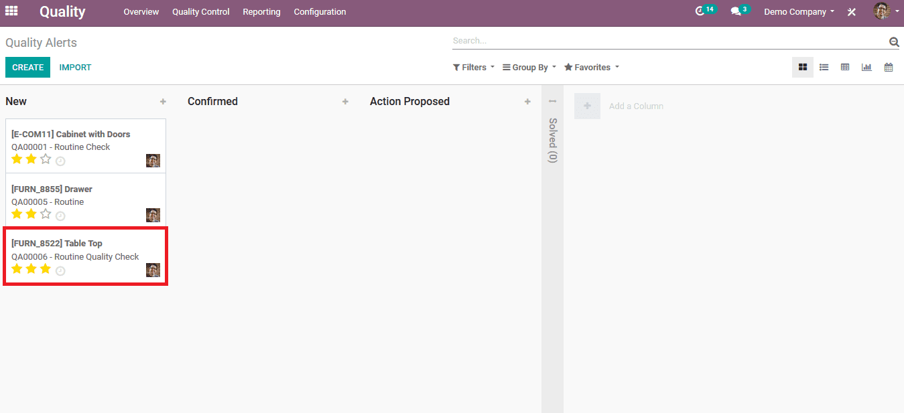Set first priority star on Cabinet with Doors
904x413 pixels.
point(17,159)
